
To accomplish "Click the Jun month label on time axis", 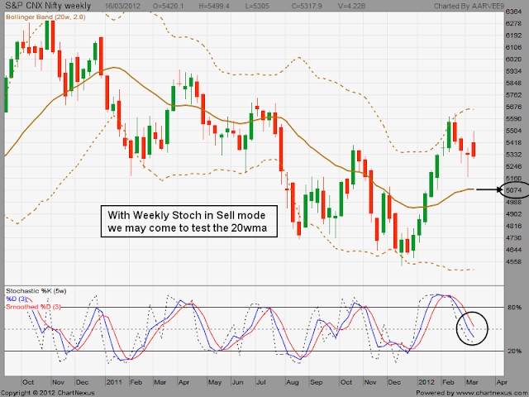I will point(237,382).
